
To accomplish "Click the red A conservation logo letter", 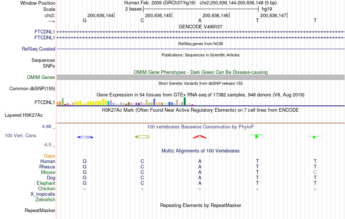I will coord(200,136).
